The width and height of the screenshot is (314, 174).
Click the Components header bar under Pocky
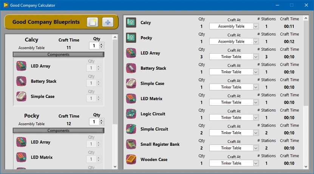[58, 130]
